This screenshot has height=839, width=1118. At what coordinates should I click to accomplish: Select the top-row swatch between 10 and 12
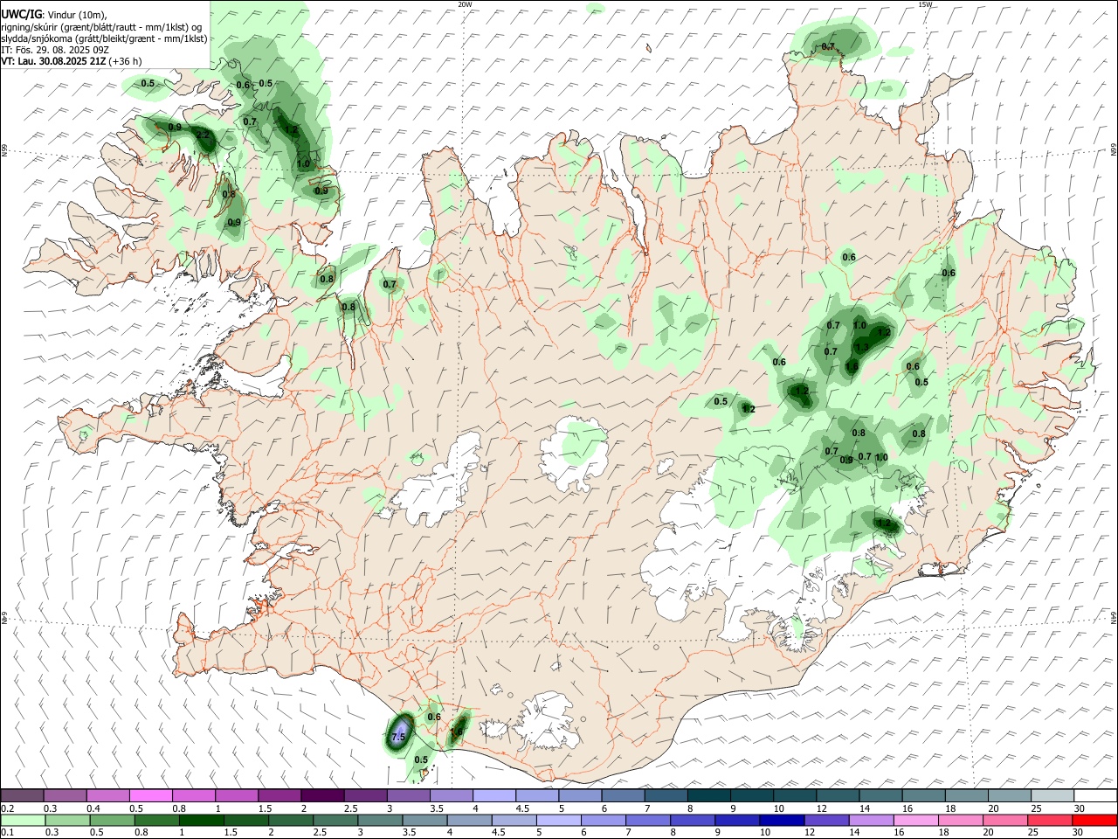point(795,795)
